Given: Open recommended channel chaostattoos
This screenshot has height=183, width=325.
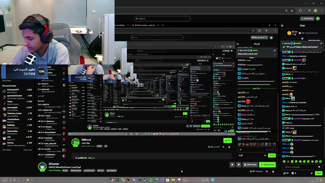Looking at the screenshot, I should 17,120.
